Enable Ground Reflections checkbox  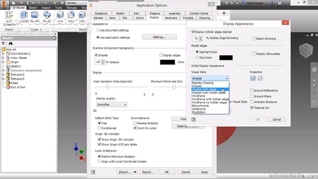coord(252,90)
